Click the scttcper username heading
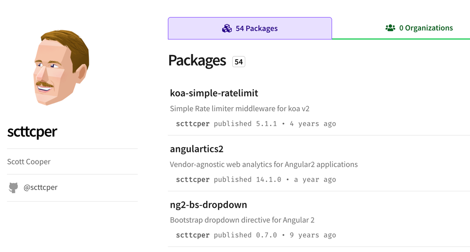The image size is (470, 252). (x=32, y=132)
